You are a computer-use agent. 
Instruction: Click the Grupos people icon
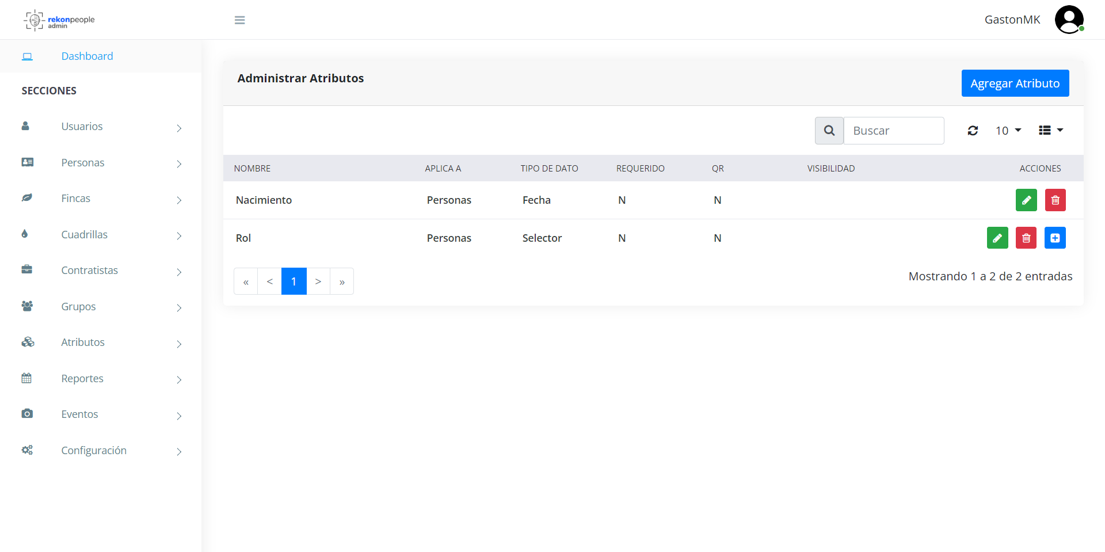[27, 306]
